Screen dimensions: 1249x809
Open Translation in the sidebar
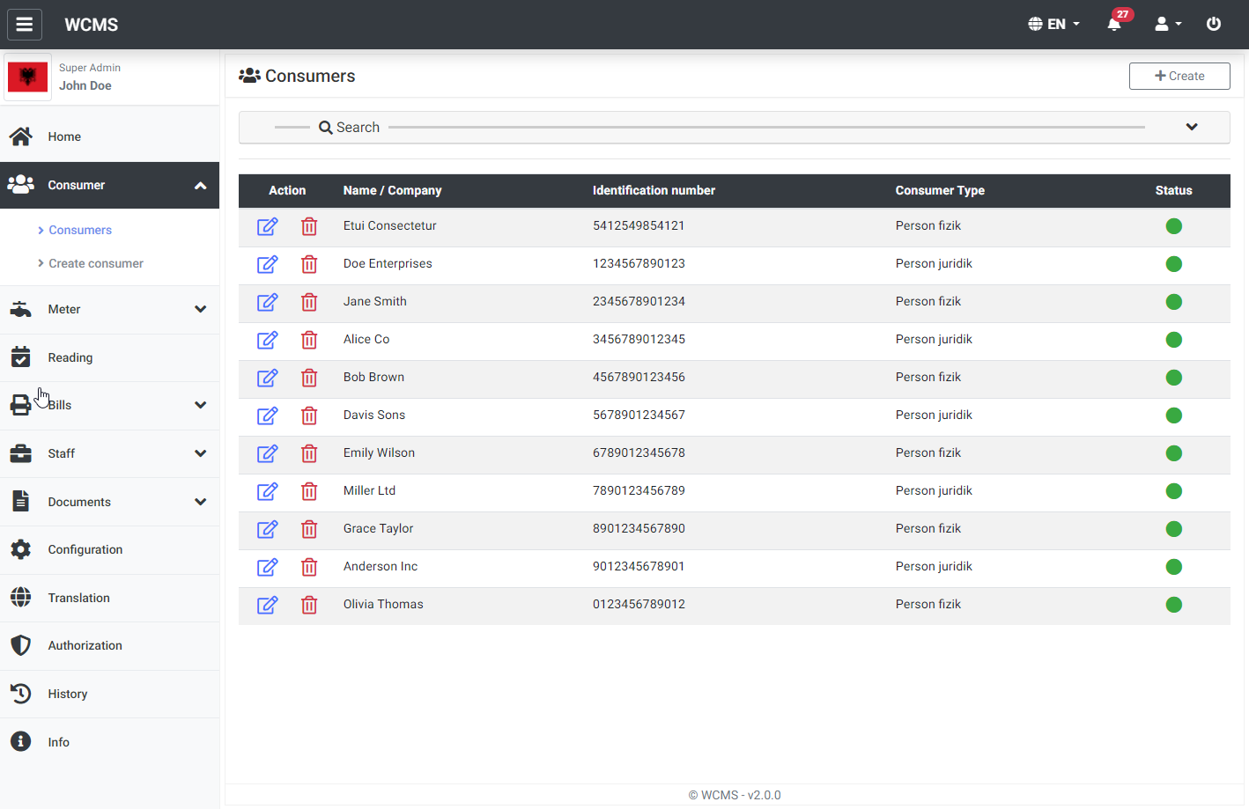point(109,598)
